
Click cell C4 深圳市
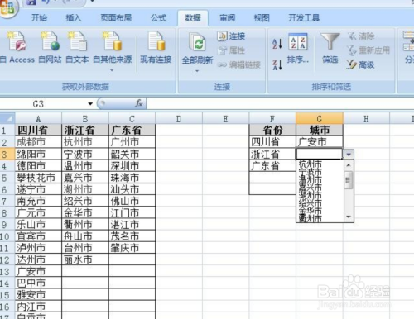pyautogui.click(x=132, y=166)
